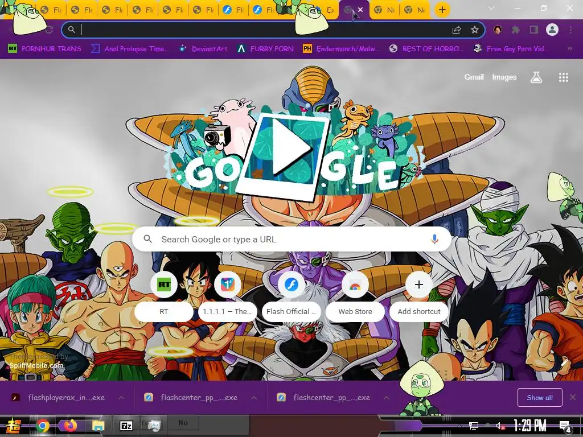583x437 pixels.
Task: Open 7-Zip from the taskbar
Action: pos(126,426)
